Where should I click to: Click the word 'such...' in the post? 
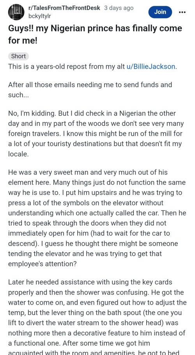pos(19,95)
